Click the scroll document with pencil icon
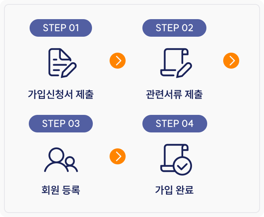Viewport: 264px width, 217px height. click(x=175, y=62)
